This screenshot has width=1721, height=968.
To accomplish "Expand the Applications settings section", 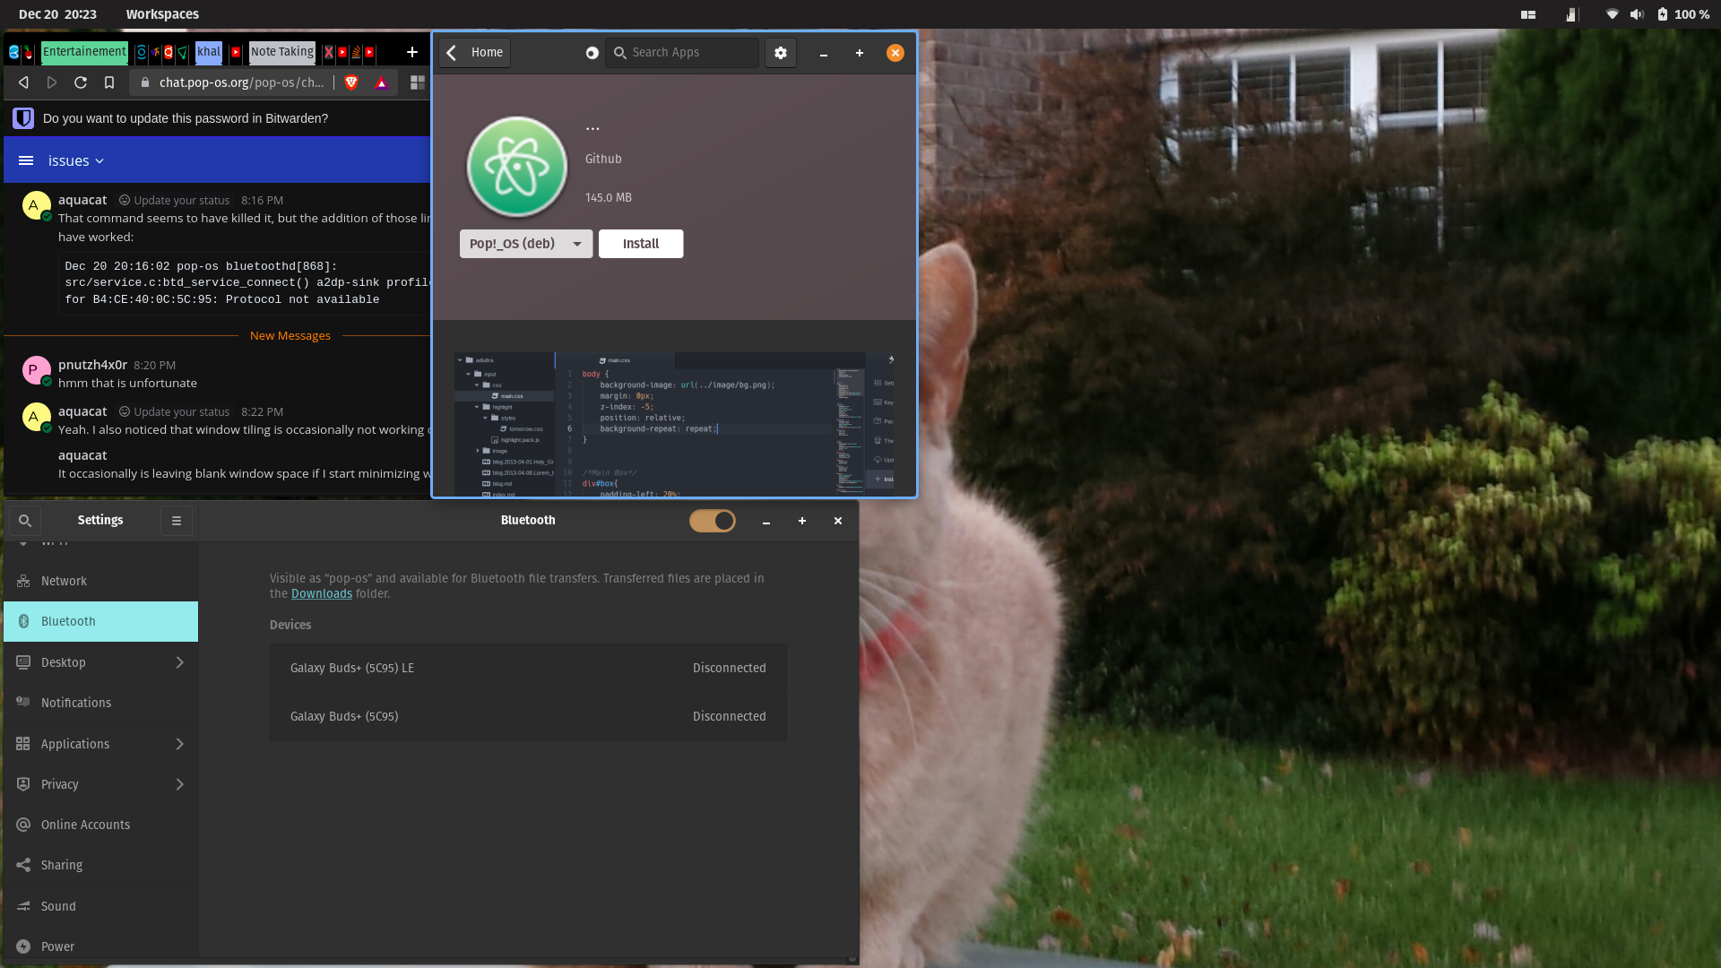I will (x=100, y=744).
